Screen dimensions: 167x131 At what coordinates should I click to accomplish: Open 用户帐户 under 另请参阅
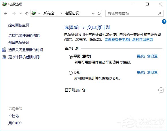click(x=15, y=123)
